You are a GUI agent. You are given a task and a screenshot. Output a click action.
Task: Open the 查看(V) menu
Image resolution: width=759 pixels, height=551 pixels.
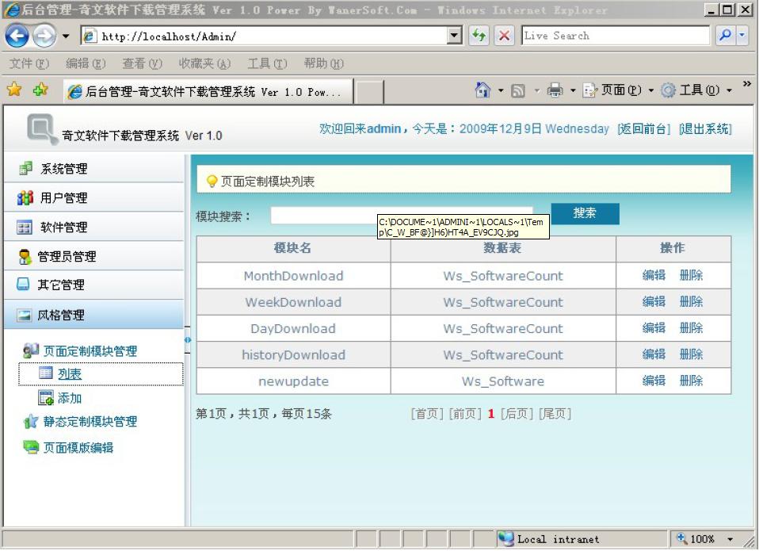[x=142, y=63]
